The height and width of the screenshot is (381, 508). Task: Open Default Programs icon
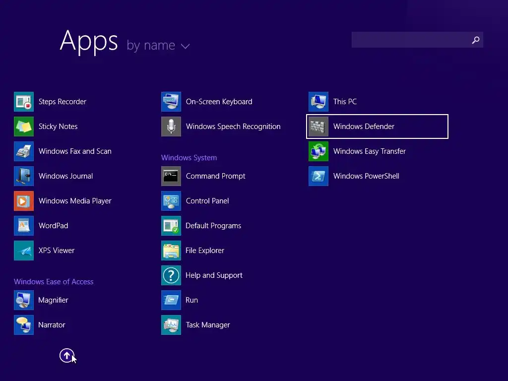click(x=171, y=226)
